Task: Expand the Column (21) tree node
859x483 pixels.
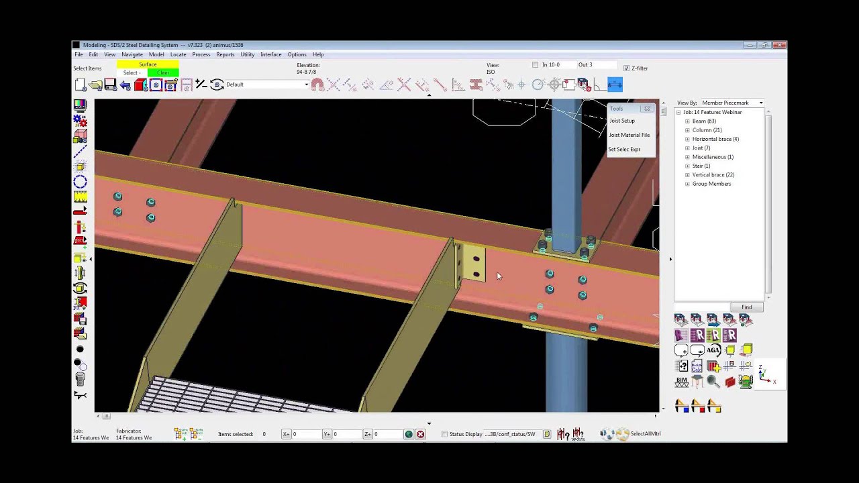Action: pos(687,130)
